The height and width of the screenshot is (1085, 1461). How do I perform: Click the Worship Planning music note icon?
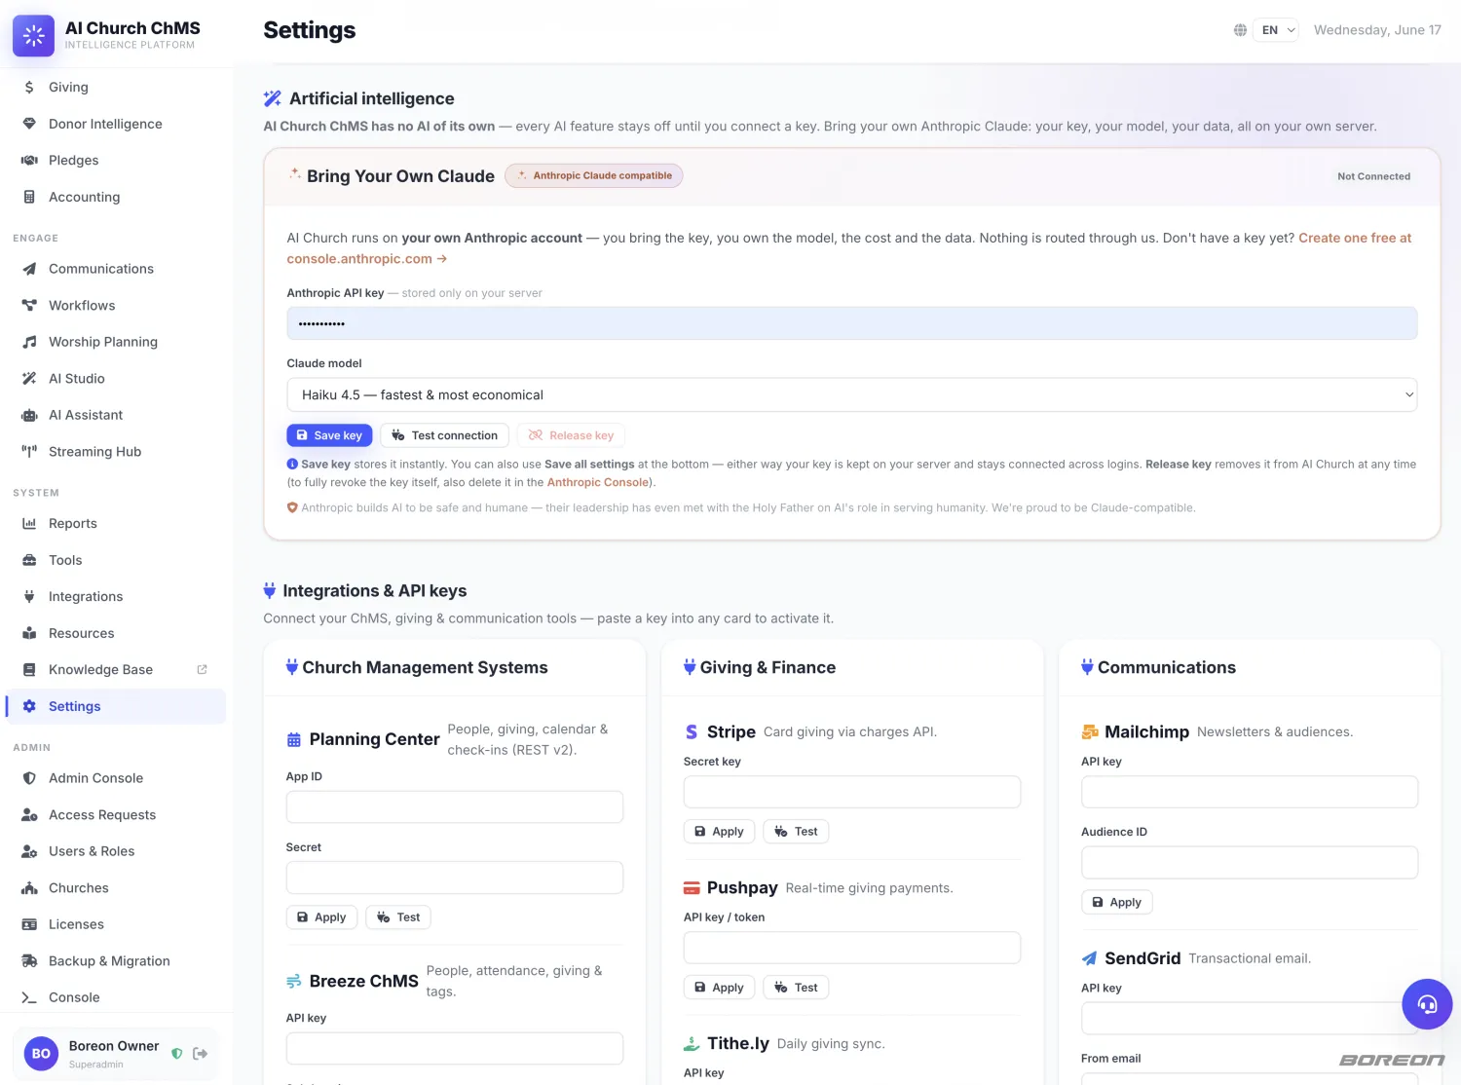click(29, 342)
